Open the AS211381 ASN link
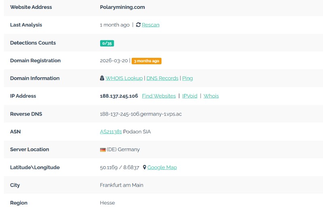 pos(111,132)
